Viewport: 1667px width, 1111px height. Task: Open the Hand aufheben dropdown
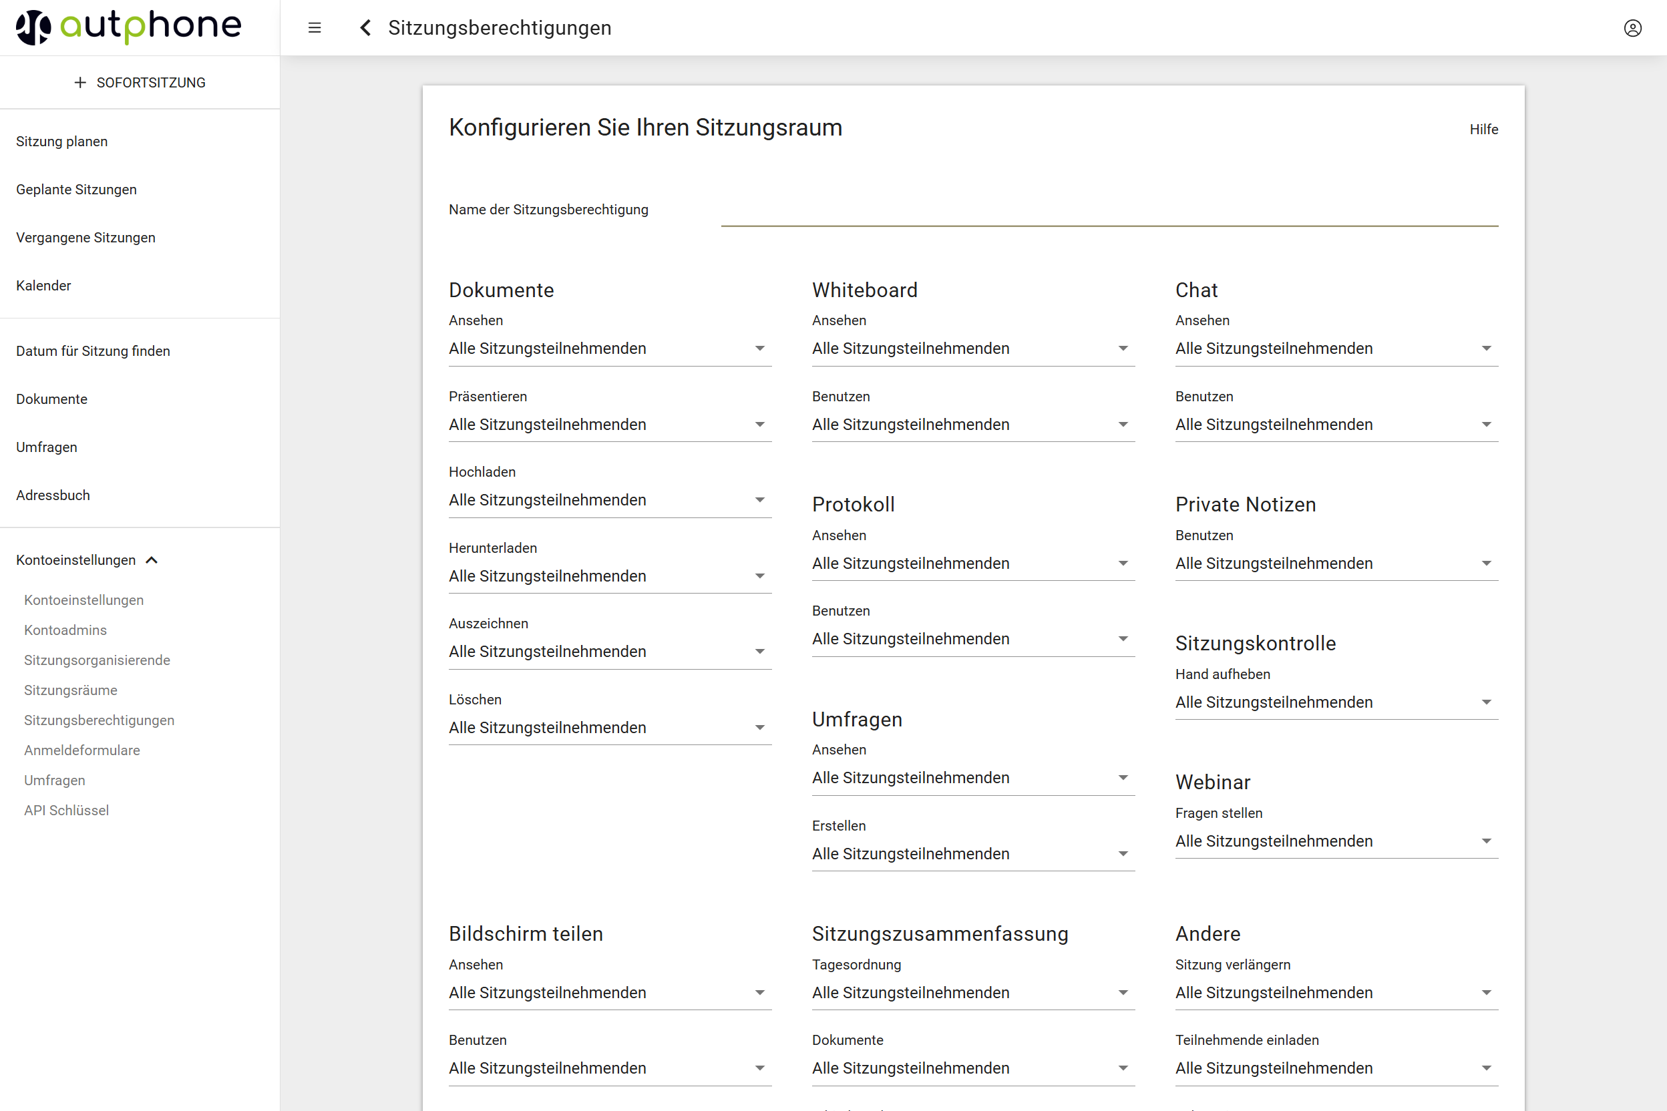coord(1336,702)
